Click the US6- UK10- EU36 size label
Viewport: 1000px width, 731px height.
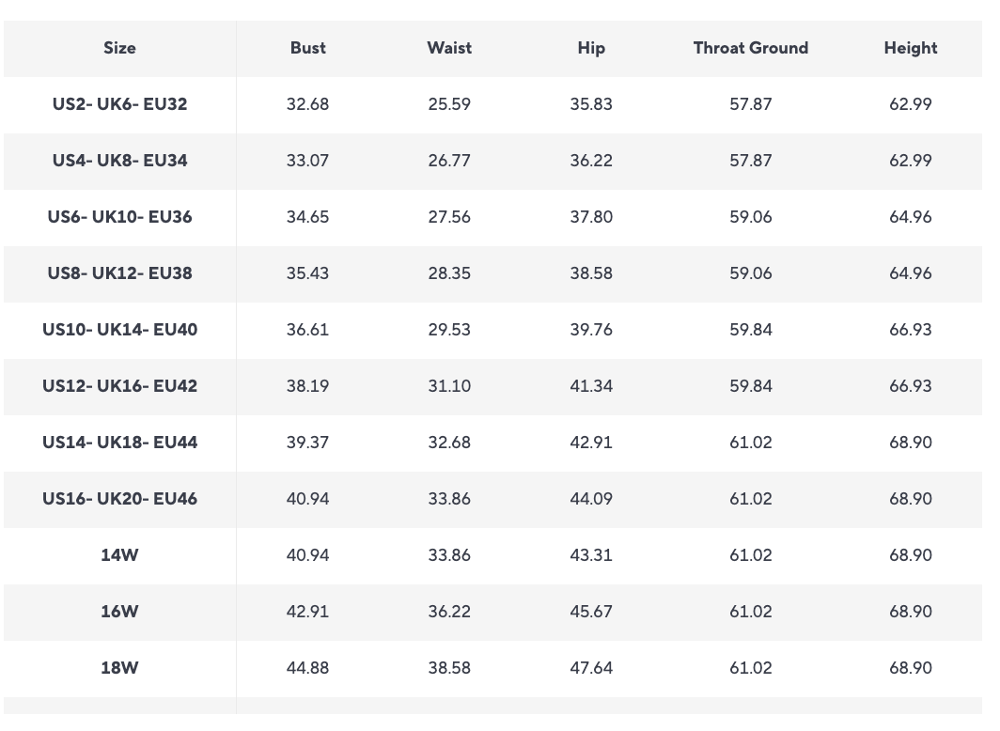119,217
